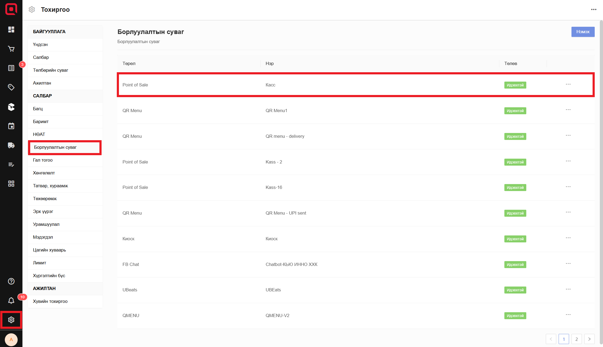
Task: Open the delivery truck sidebar icon
Action: tap(11, 145)
